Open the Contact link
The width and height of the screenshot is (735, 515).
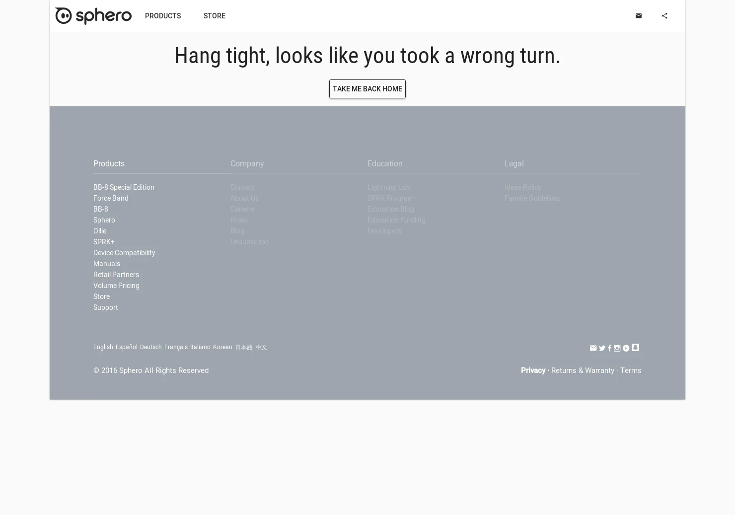(243, 187)
